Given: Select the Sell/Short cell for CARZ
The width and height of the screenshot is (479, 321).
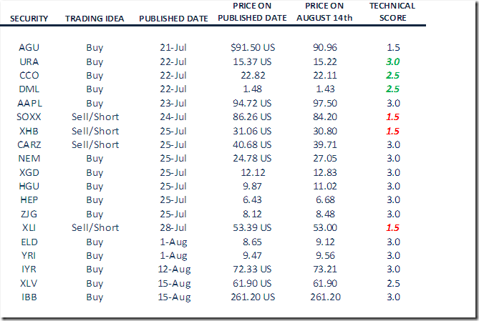Looking at the screenshot, I should [95, 144].
